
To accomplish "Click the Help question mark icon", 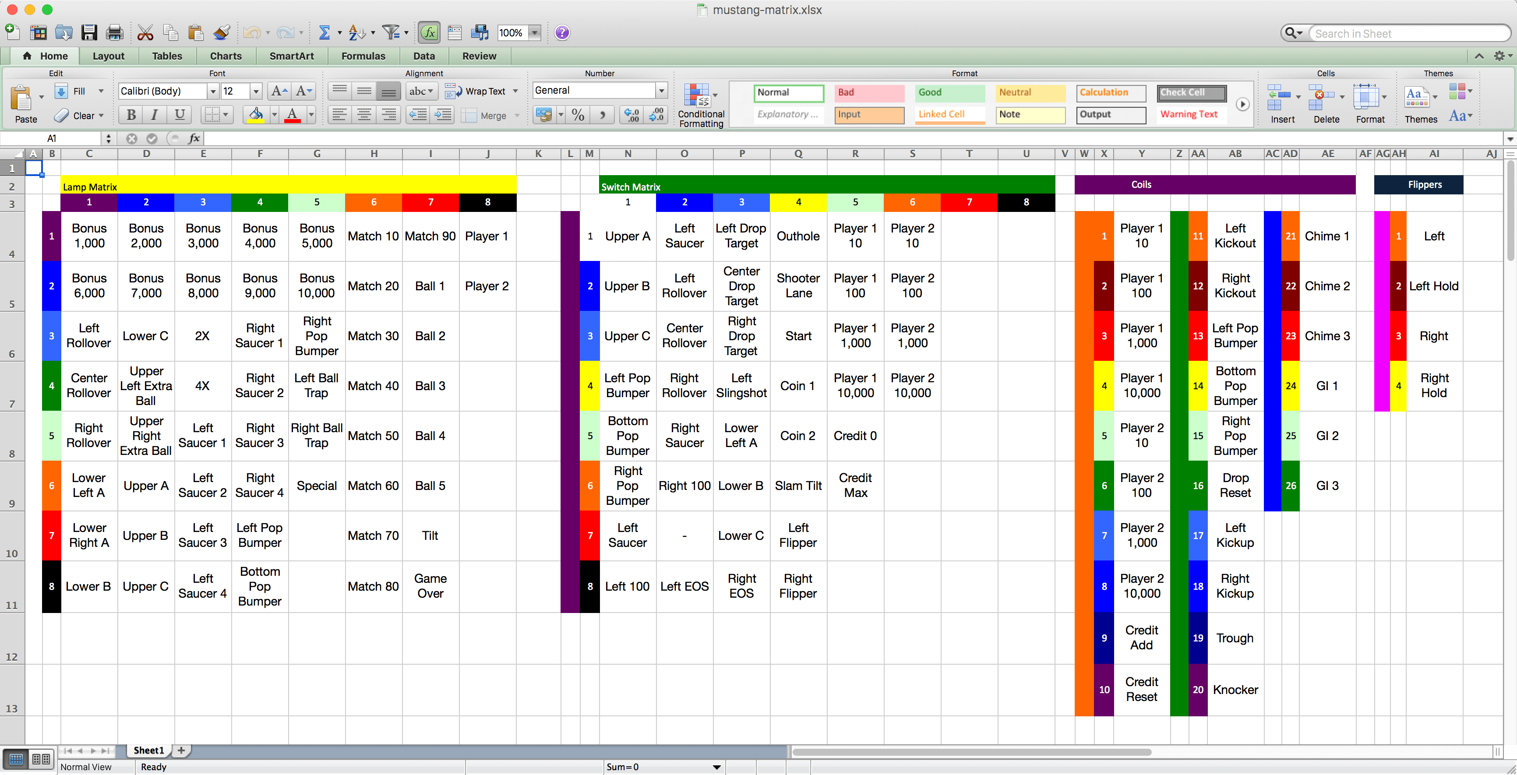I will [x=562, y=32].
